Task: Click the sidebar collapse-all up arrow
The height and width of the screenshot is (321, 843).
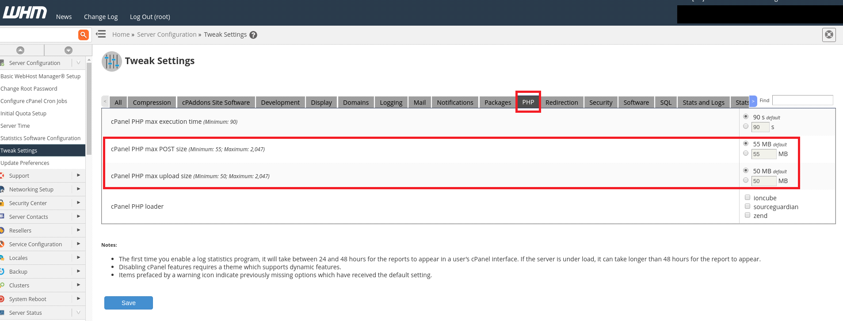Action: 20,50
